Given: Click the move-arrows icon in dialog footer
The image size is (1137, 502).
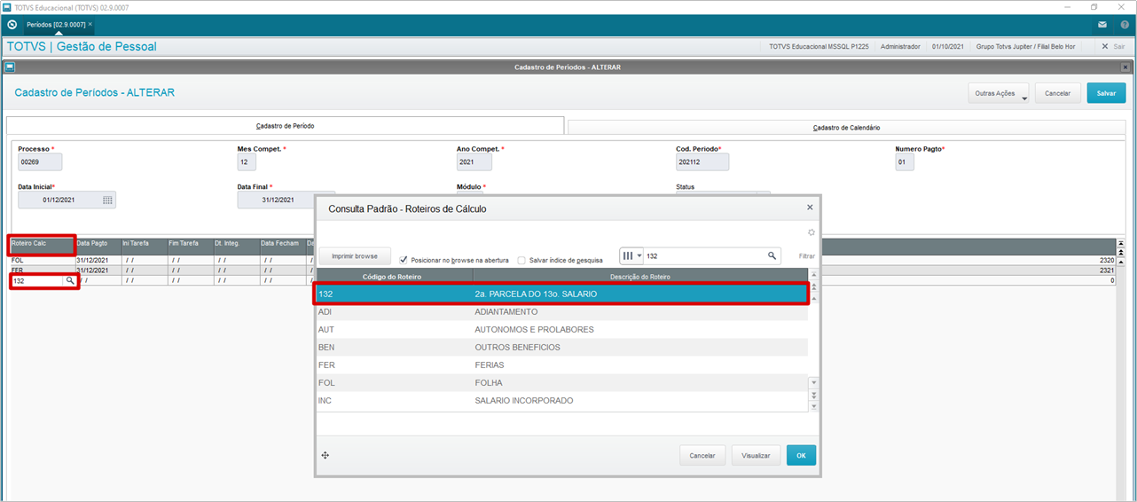Looking at the screenshot, I should pyautogui.click(x=325, y=455).
